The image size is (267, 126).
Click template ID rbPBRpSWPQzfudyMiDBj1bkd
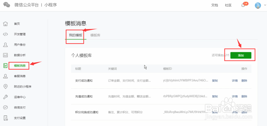coord(186,96)
